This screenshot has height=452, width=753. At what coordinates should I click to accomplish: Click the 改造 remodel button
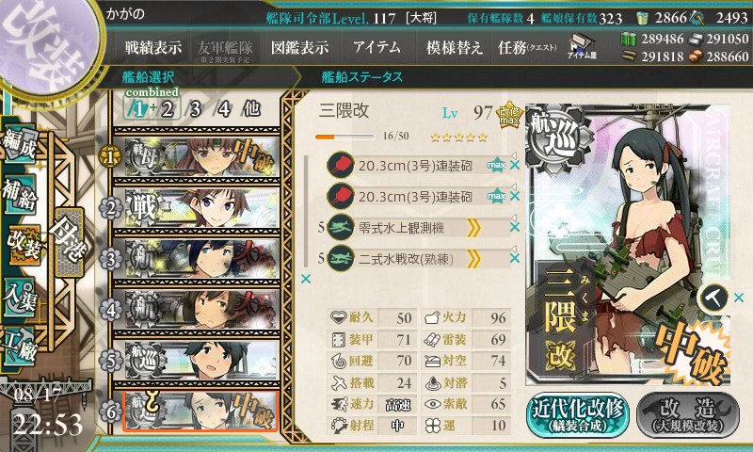point(687,414)
